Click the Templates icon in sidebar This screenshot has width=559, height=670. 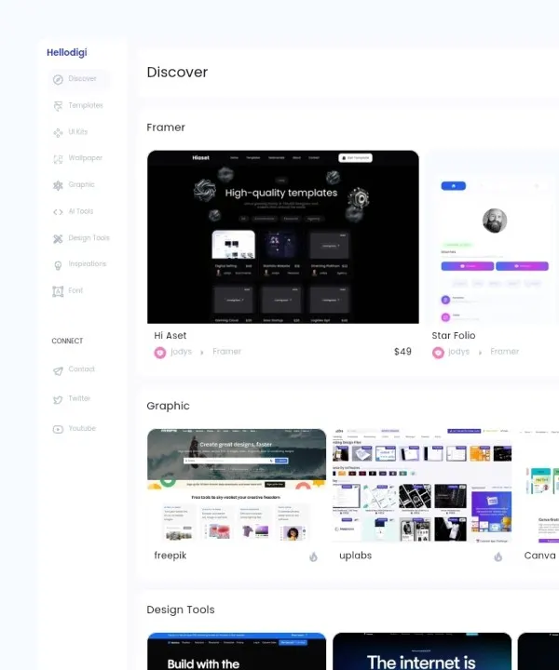pyautogui.click(x=58, y=106)
